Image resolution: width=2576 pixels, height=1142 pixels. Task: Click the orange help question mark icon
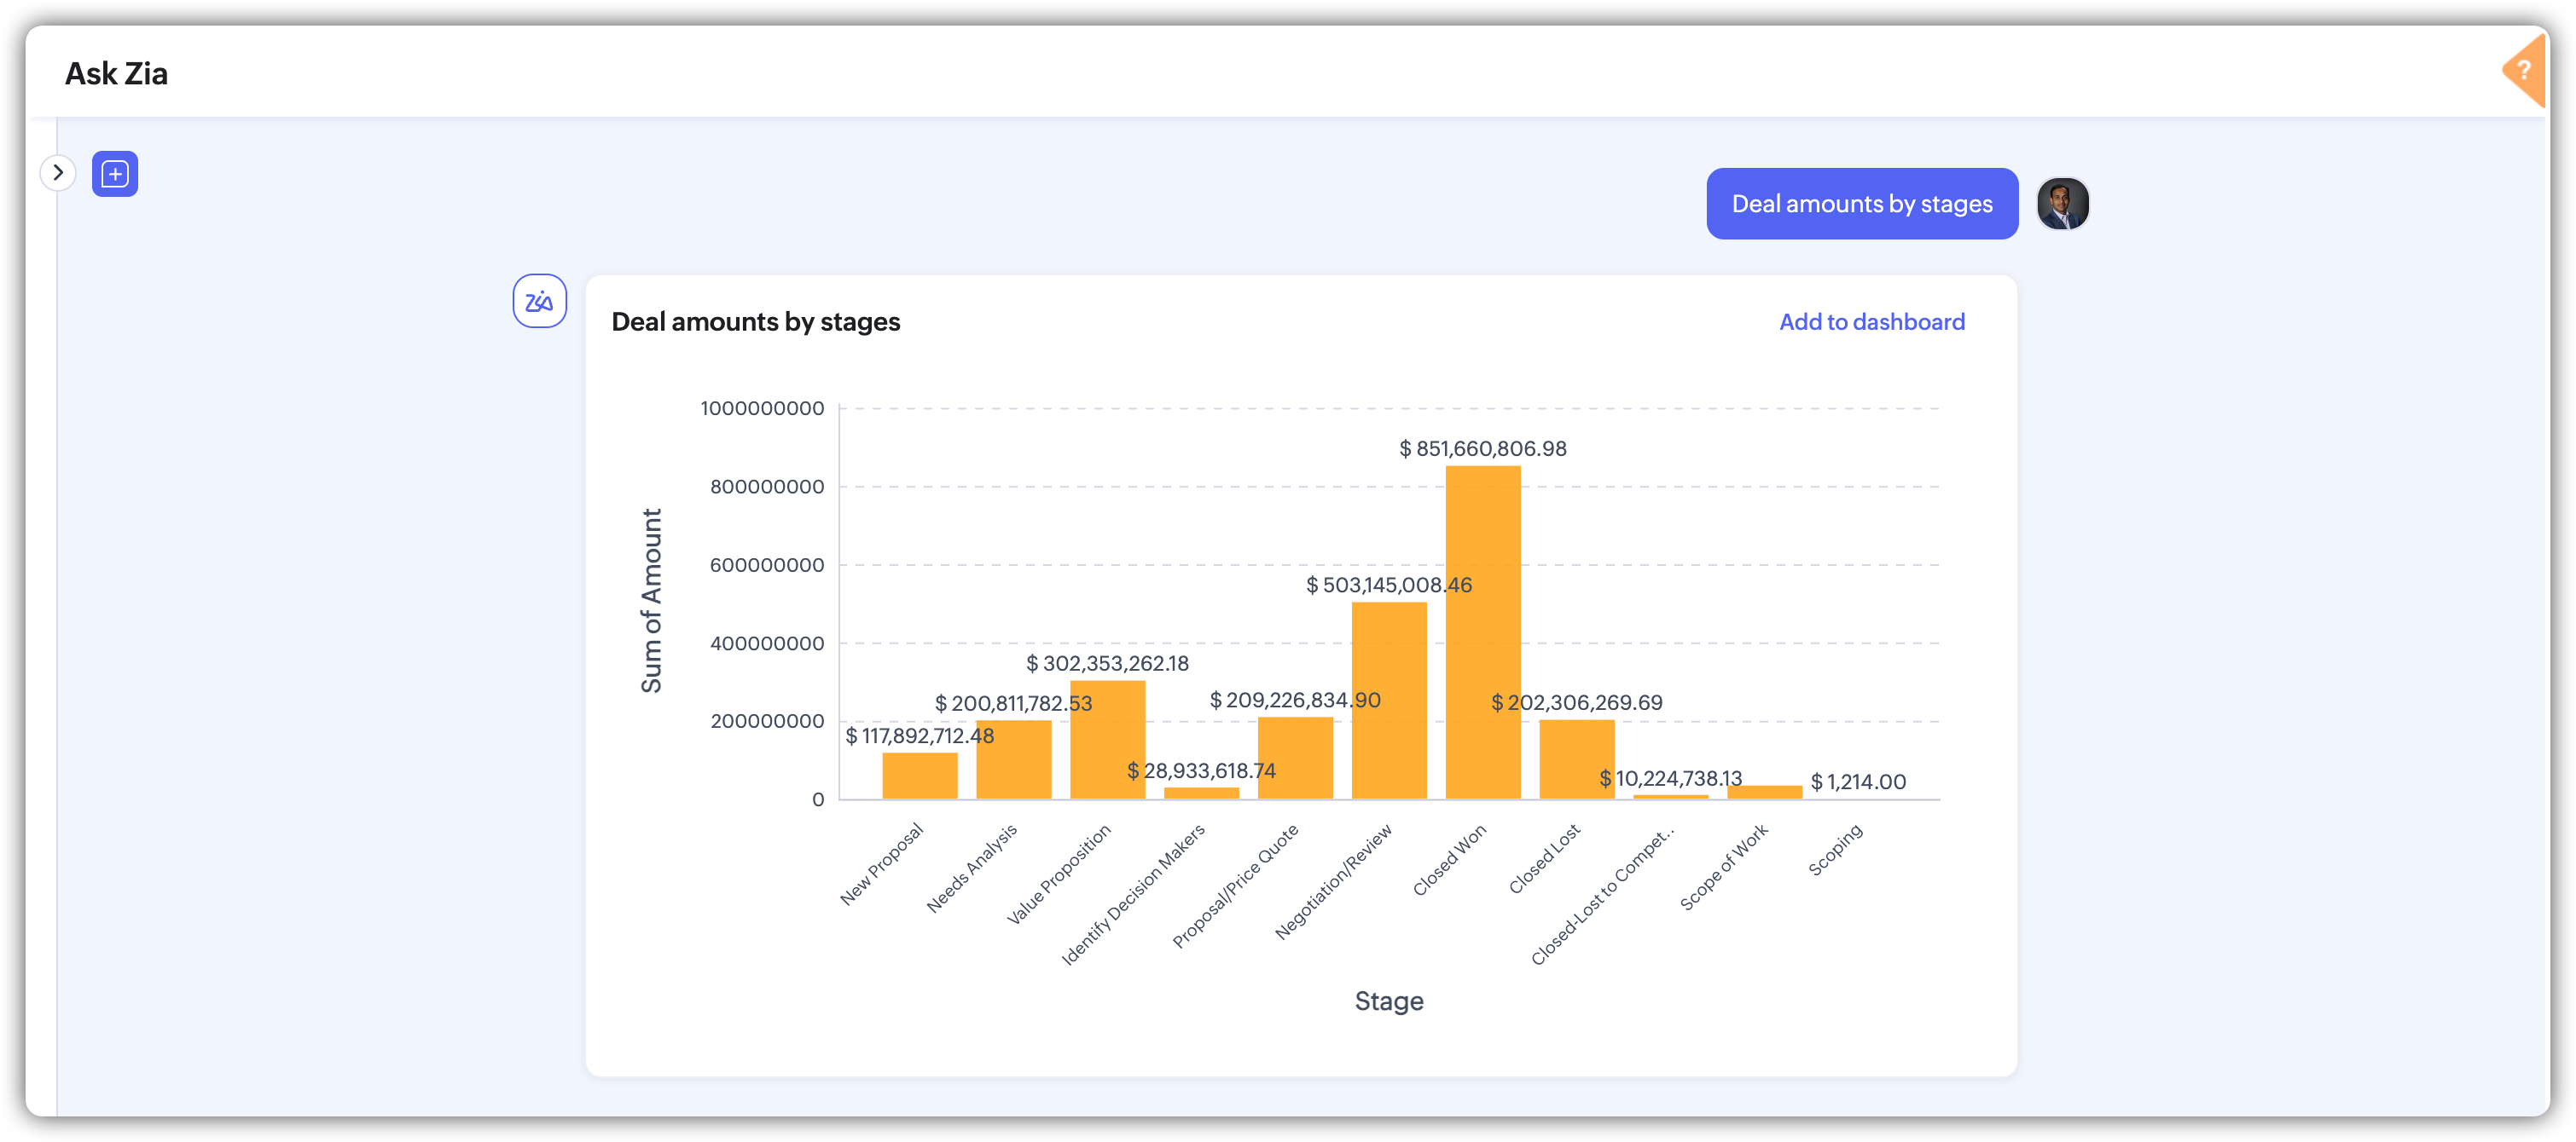pyautogui.click(x=2524, y=70)
